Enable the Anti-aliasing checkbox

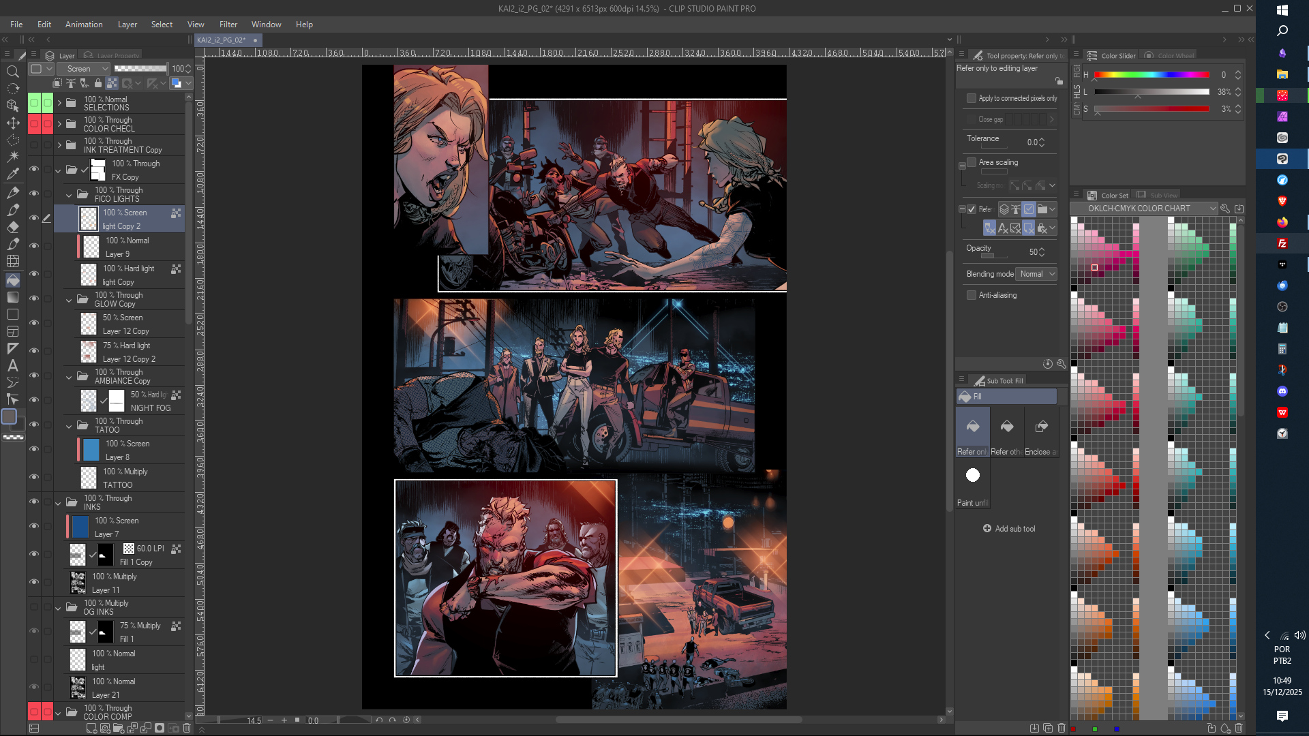[x=972, y=295]
